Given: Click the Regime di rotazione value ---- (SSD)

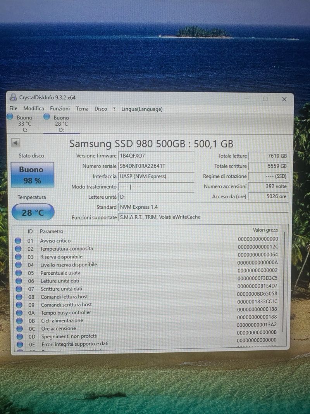Looking at the screenshot, I should 269,177.
